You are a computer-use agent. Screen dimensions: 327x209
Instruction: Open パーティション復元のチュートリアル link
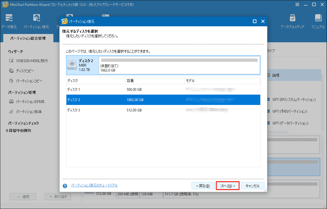[95, 185]
